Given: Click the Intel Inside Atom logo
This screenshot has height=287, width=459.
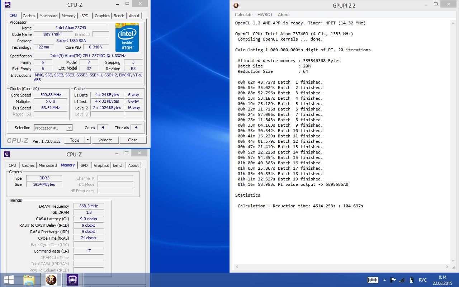Looking at the screenshot, I should click(x=127, y=38).
